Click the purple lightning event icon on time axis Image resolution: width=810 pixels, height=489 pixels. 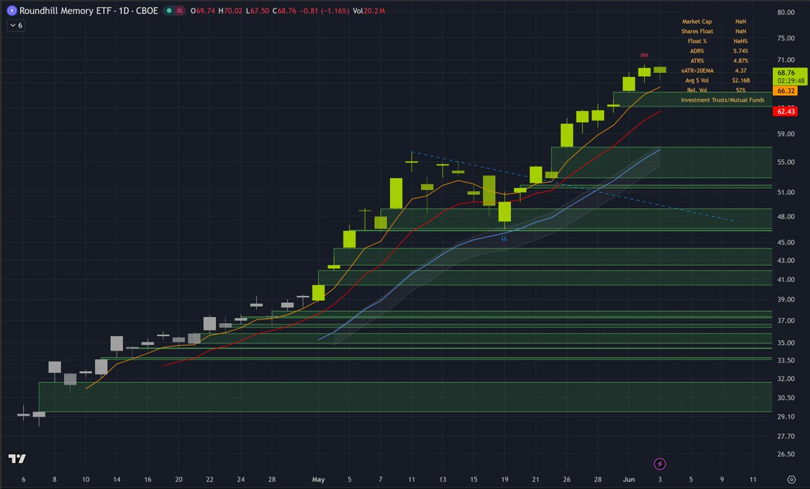tap(660, 464)
